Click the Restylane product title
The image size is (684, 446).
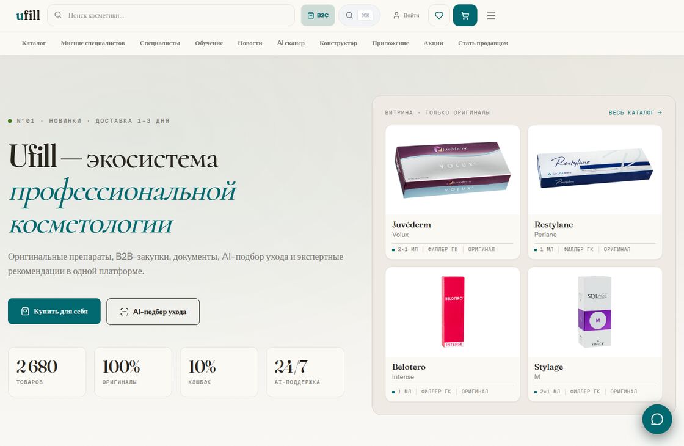pos(553,225)
